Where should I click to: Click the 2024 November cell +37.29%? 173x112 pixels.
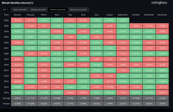tap(149, 31)
